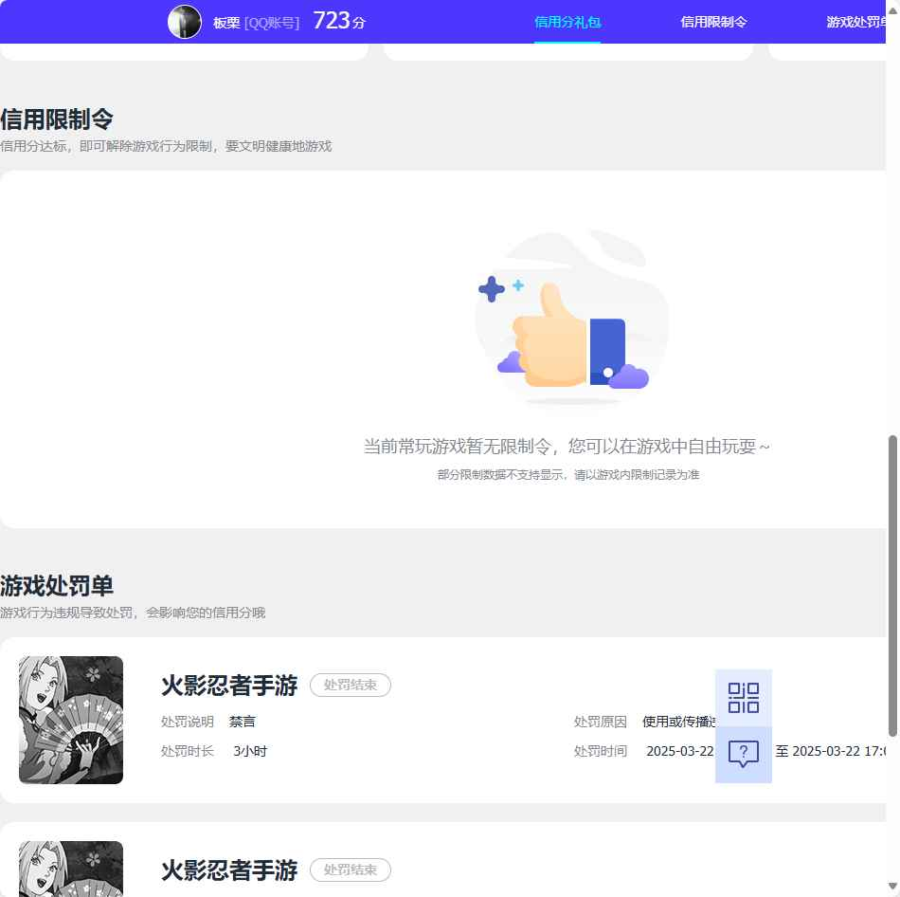Switch to 信用限制令 tab
The width and height of the screenshot is (900, 897).
[x=713, y=22]
